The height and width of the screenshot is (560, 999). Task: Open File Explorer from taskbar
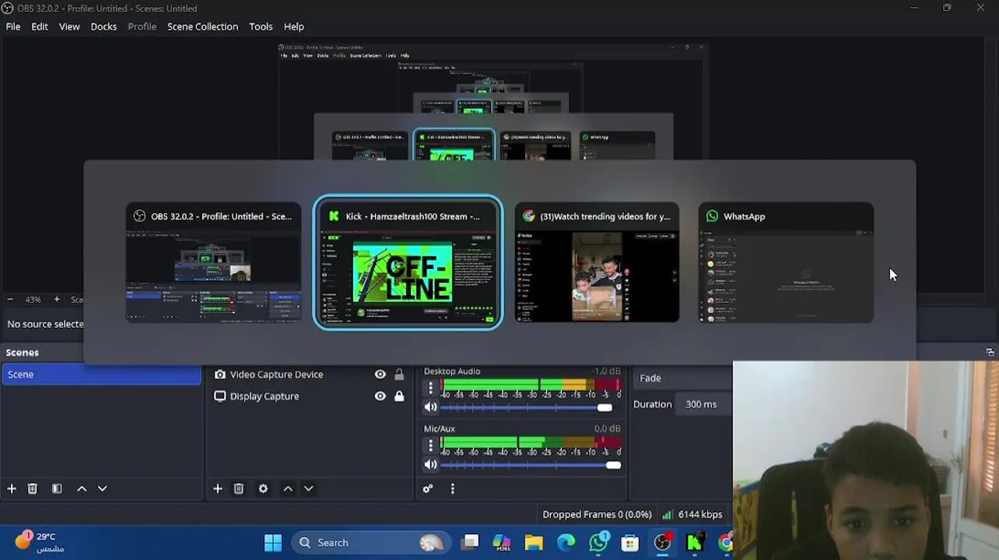point(534,543)
